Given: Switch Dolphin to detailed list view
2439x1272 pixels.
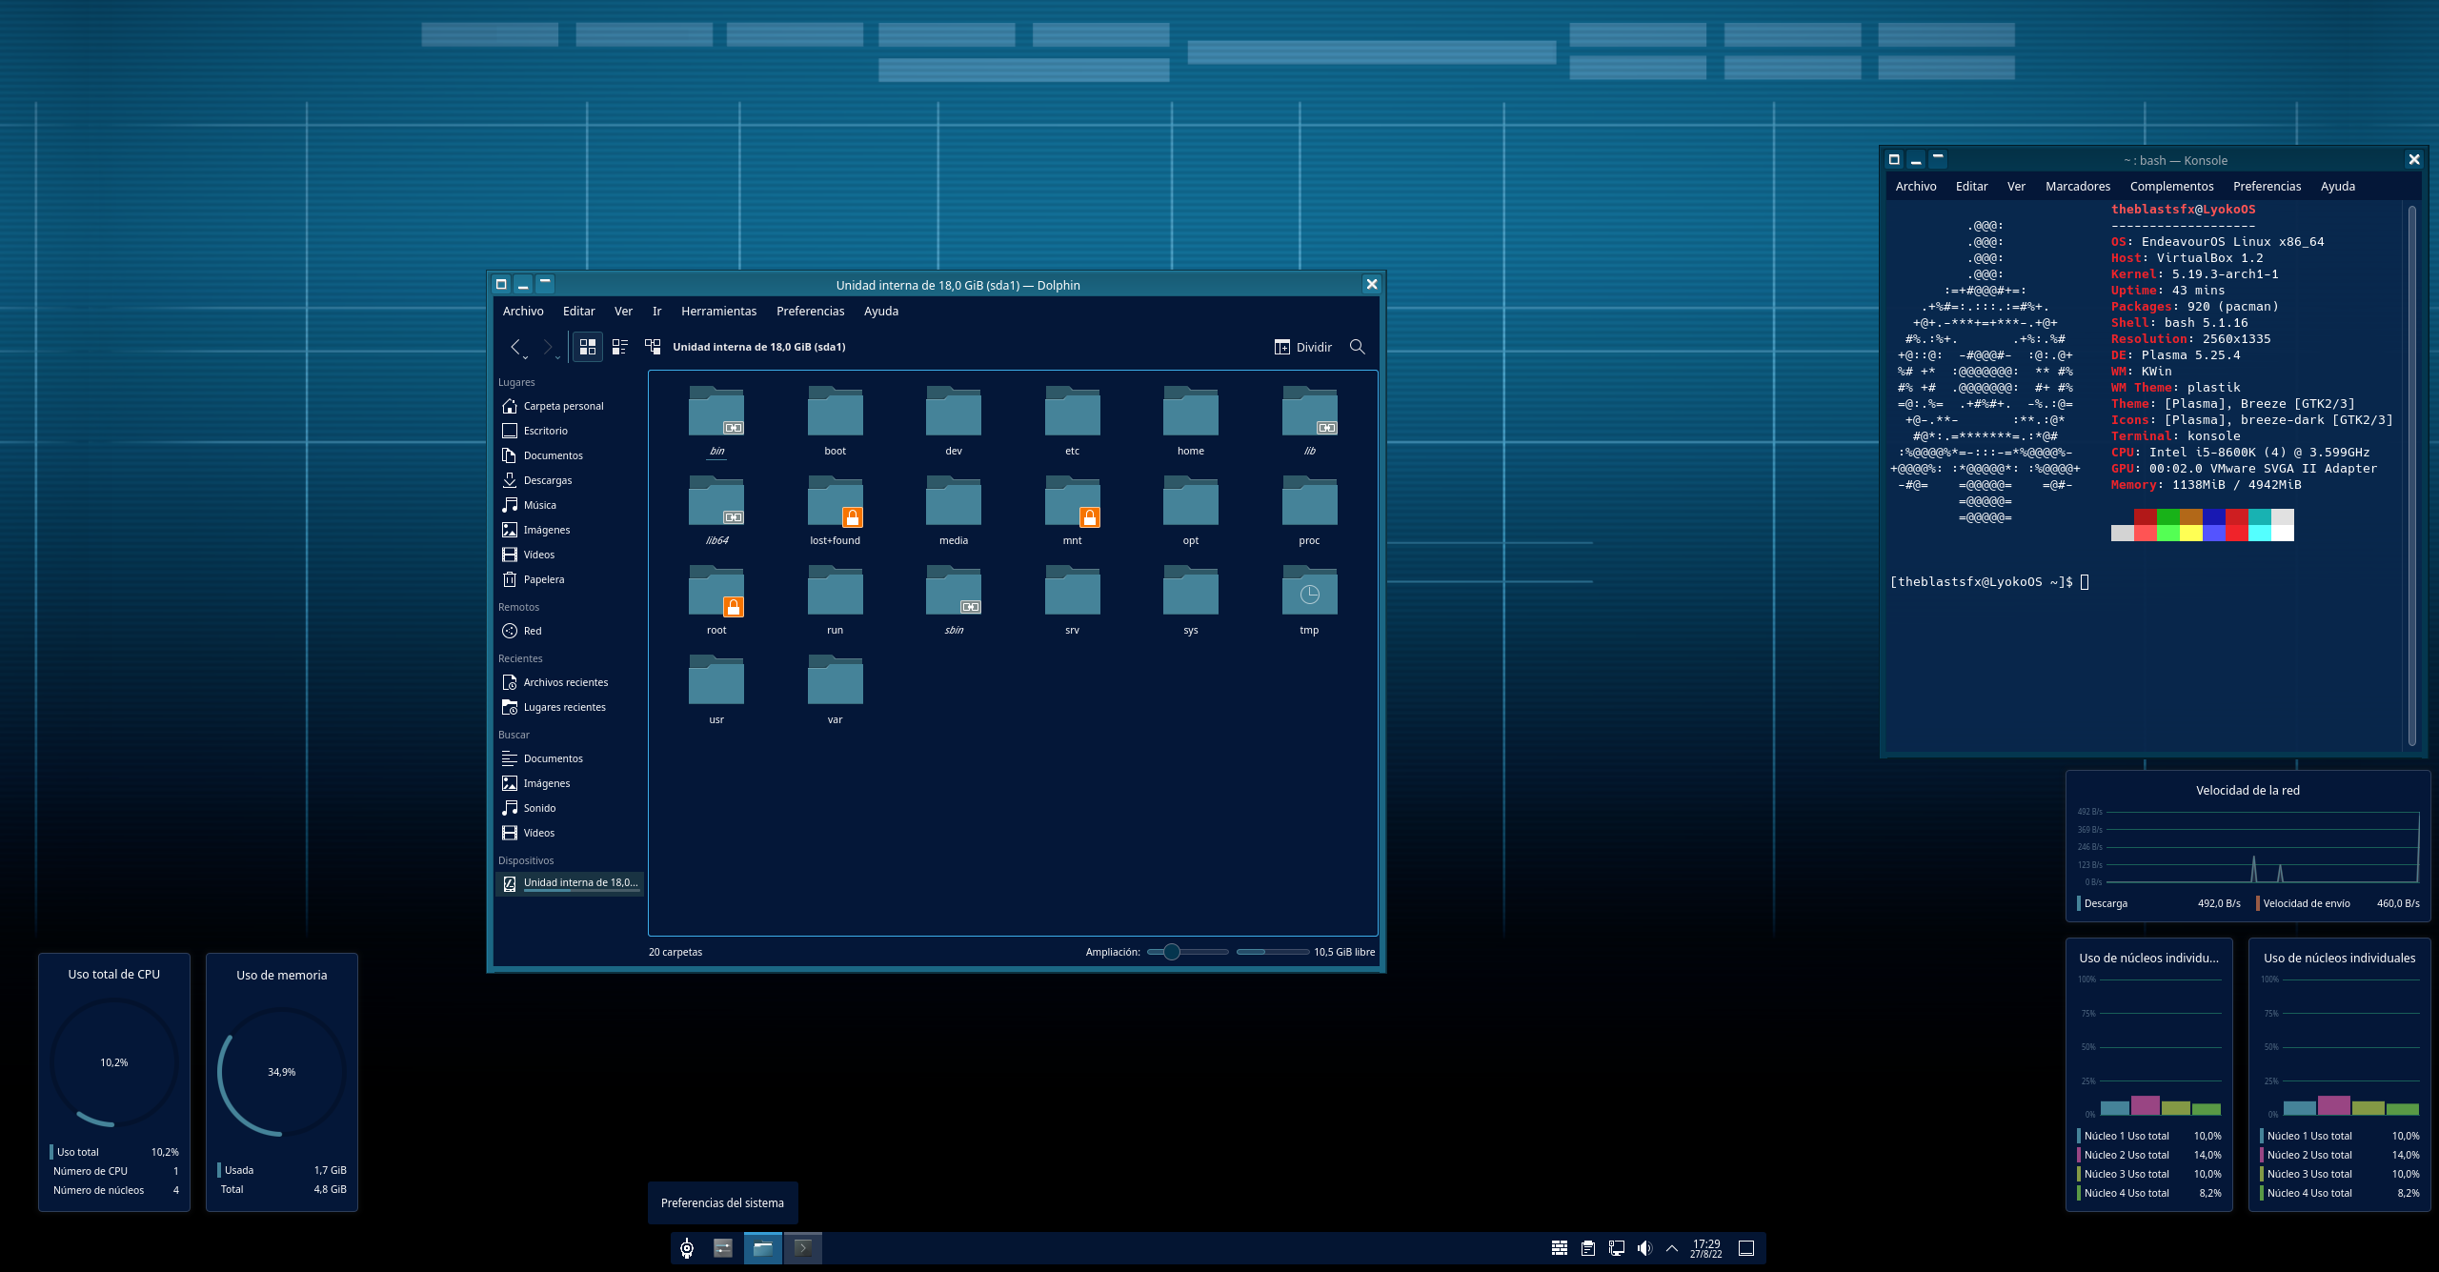Looking at the screenshot, I should tap(620, 346).
